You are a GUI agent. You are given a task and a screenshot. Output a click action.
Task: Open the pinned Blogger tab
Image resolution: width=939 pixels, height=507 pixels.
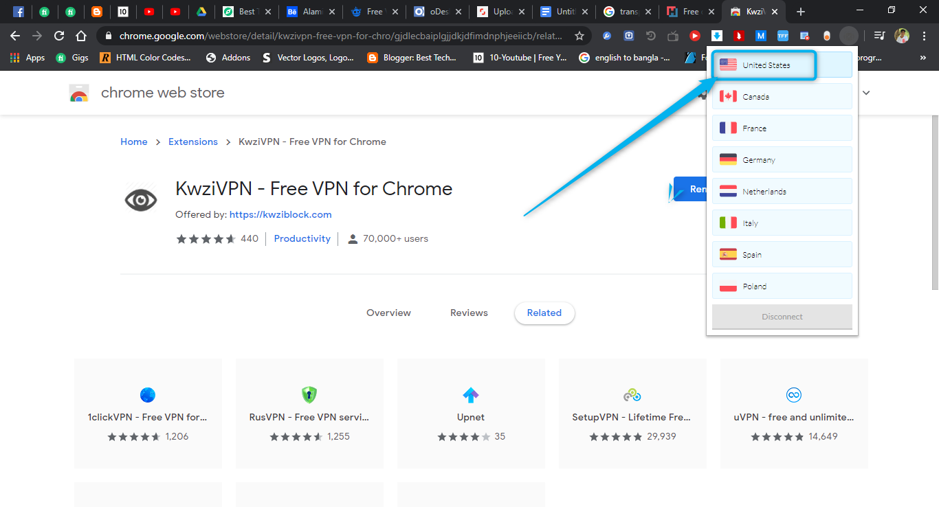pos(97,12)
